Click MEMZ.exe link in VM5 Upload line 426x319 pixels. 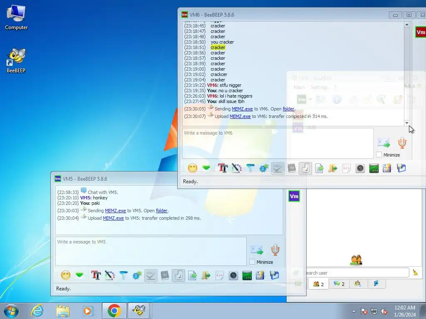point(113,218)
